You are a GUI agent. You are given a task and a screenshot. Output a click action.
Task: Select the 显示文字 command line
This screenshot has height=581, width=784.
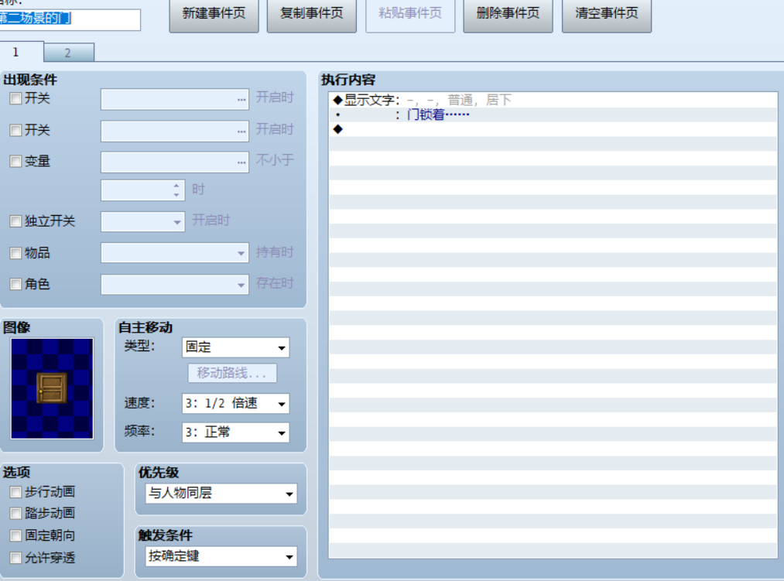point(553,100)
